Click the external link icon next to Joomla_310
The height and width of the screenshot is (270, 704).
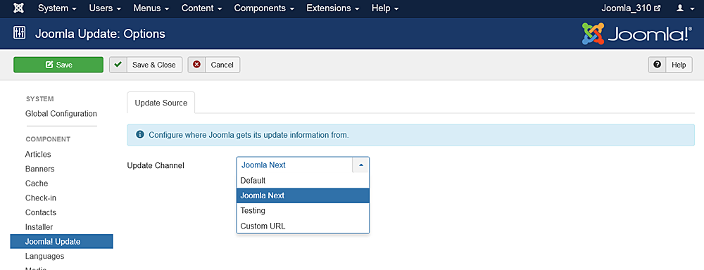pos(658,8)
